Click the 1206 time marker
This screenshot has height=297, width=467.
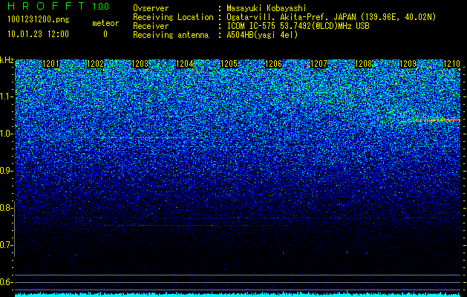[x=274, y=64]
